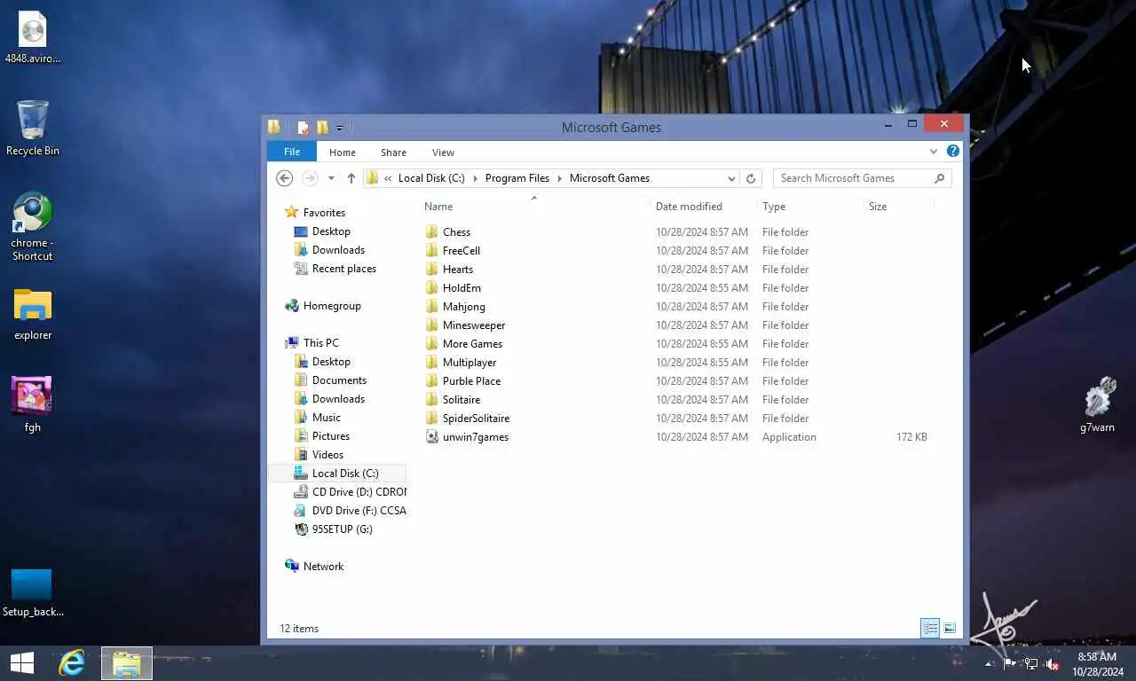The image size is (1136, 681).
Task: Click the Forward navigation arrow
Action: (310, 178)
